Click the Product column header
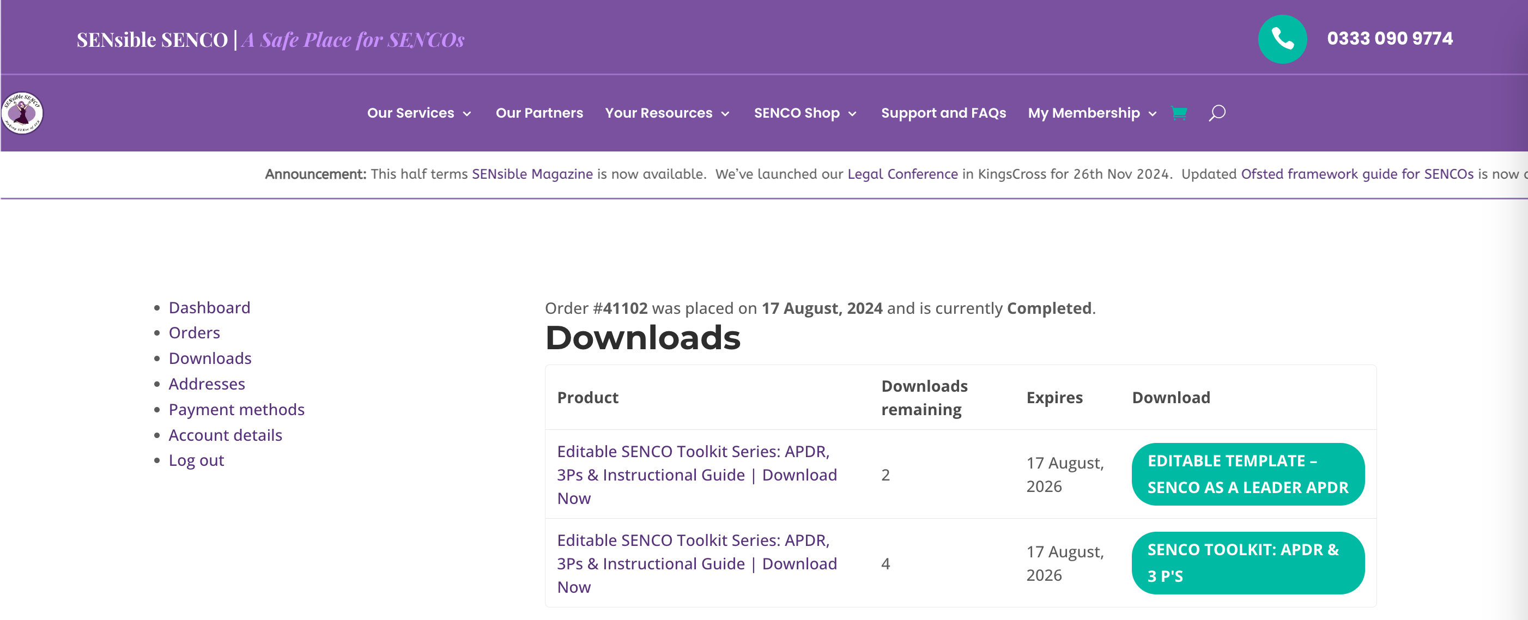 click(x=587, y=398)
